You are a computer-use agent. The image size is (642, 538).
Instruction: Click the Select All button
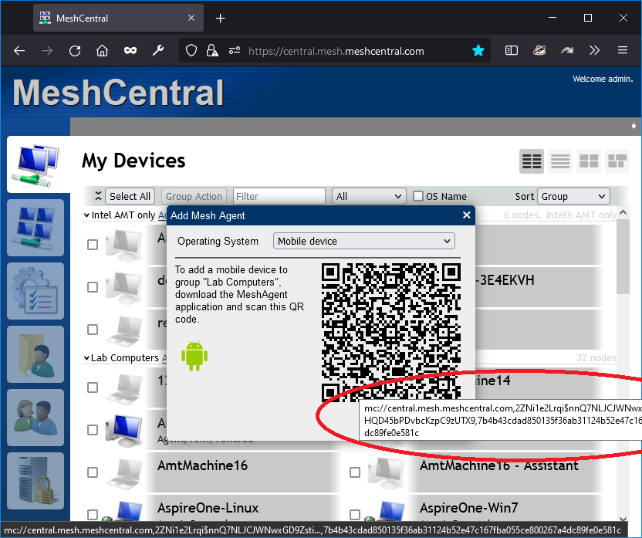pyautogui.click(x=130, y=196)
